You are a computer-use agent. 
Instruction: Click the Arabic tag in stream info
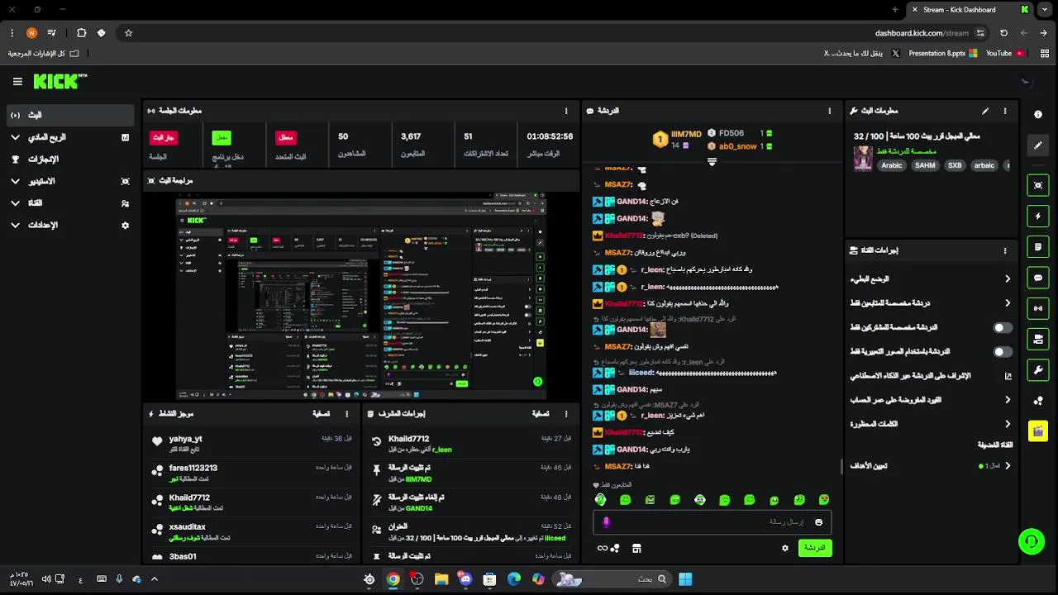(892, 165)
